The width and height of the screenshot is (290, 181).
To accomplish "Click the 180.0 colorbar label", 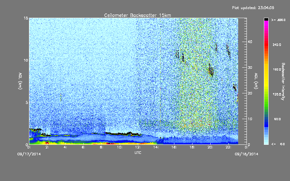I will coord(277,70).
